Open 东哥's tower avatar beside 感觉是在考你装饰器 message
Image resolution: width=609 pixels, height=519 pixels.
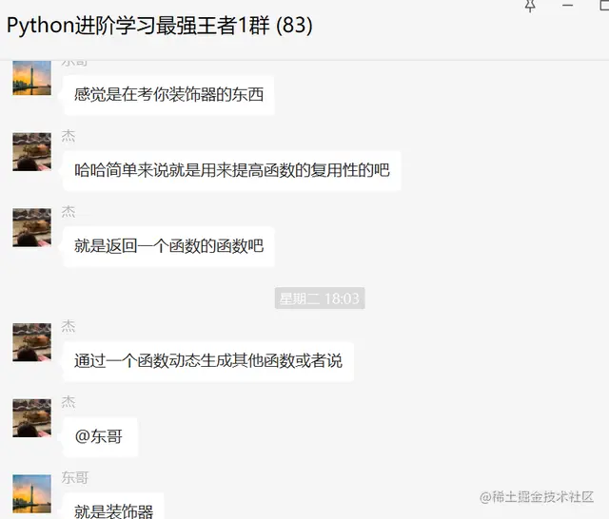click(31, 78)
